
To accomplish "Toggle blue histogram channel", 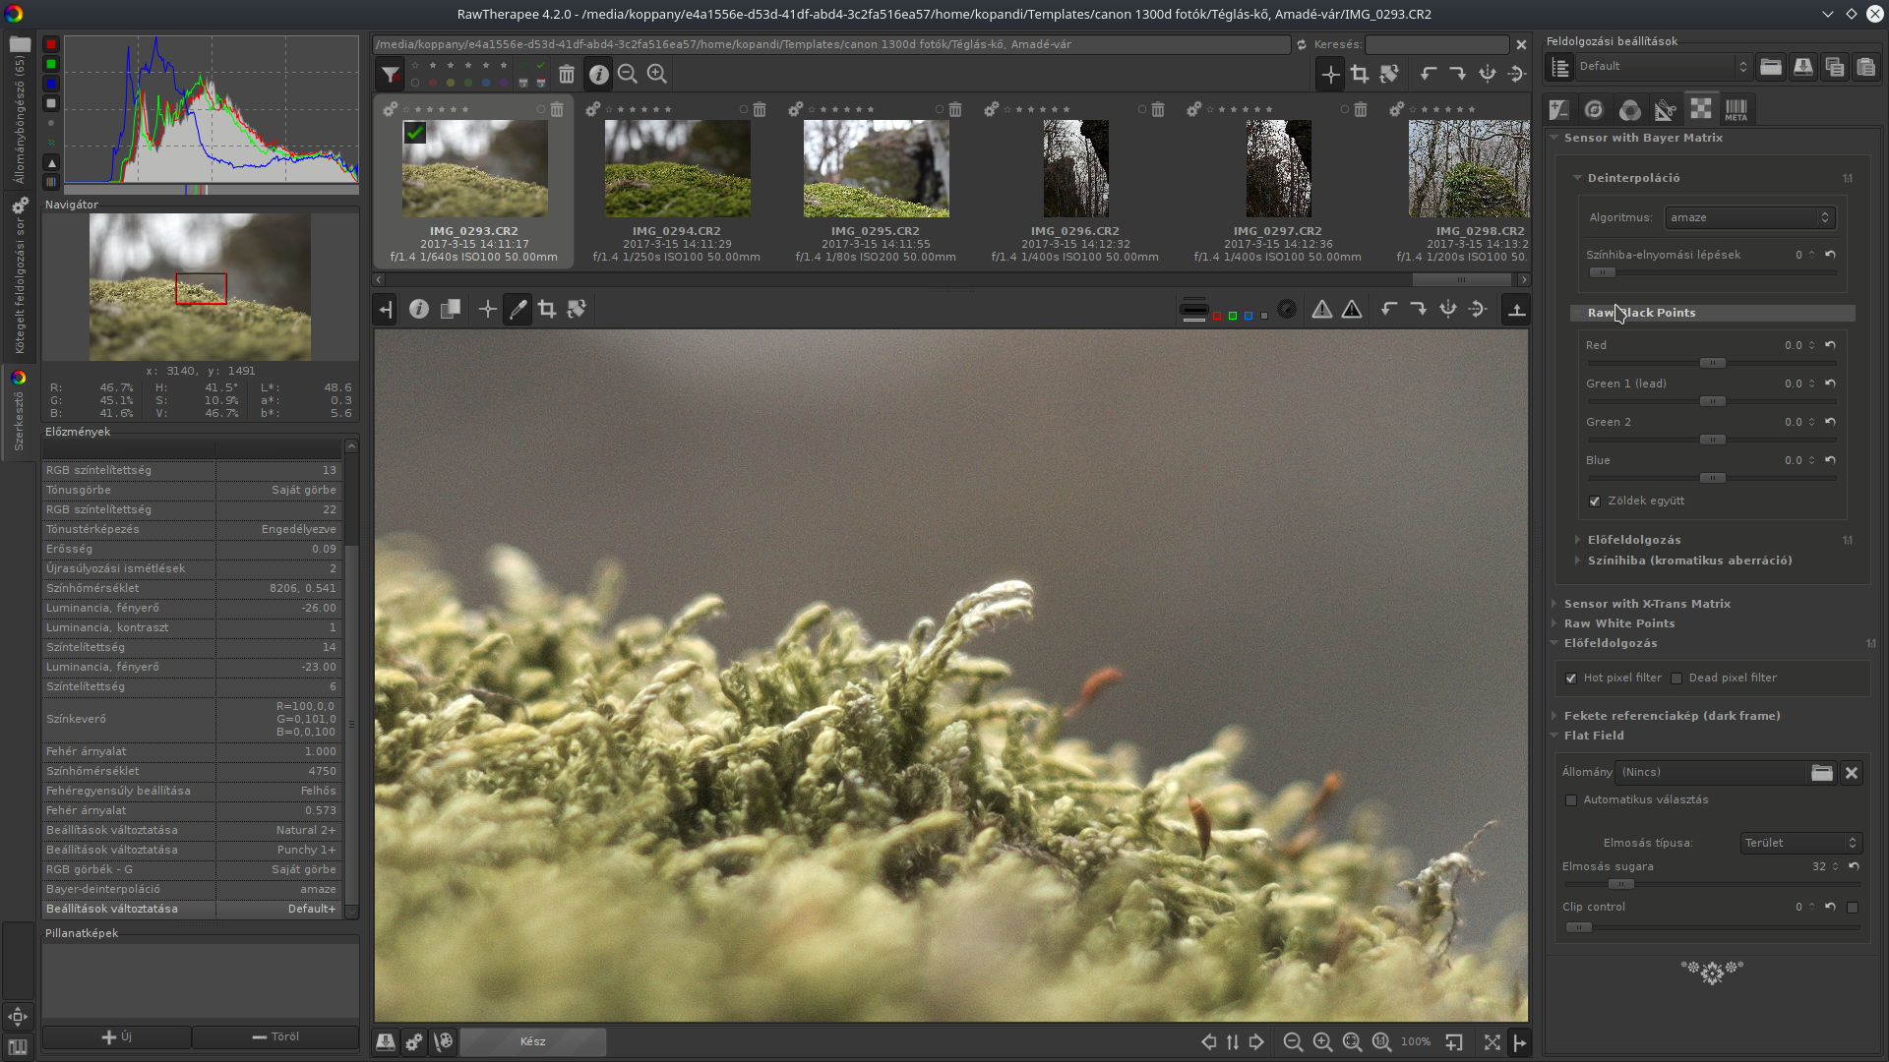I will point(51,84).
